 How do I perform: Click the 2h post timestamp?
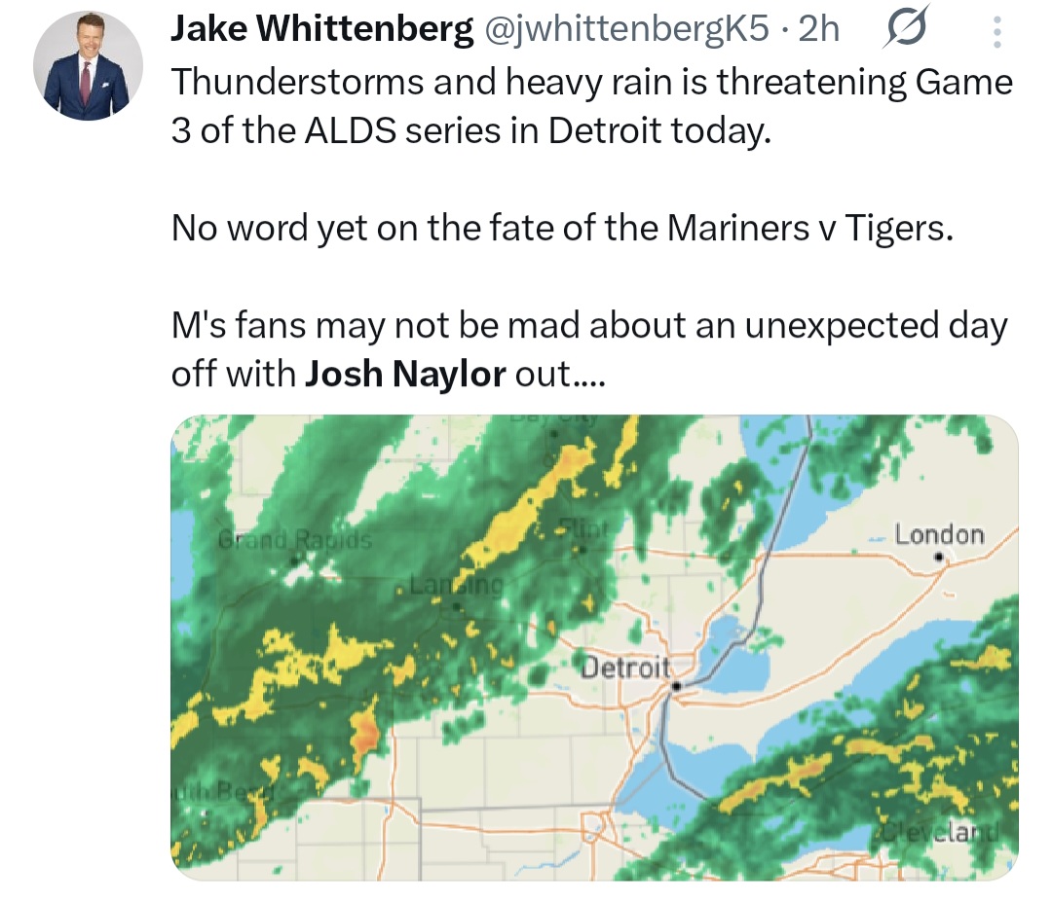819,30
